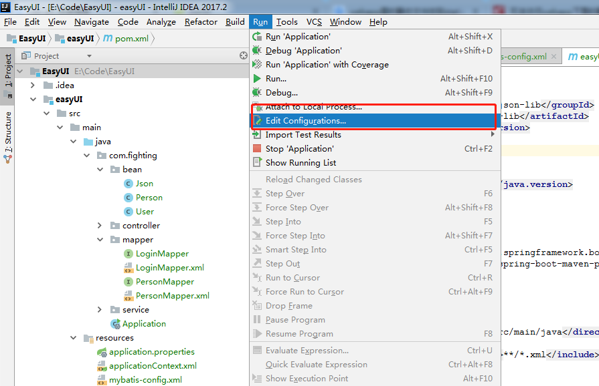Collapse the bean package
This screenshot has width=599, height=386.
click(x=100, y=170)
